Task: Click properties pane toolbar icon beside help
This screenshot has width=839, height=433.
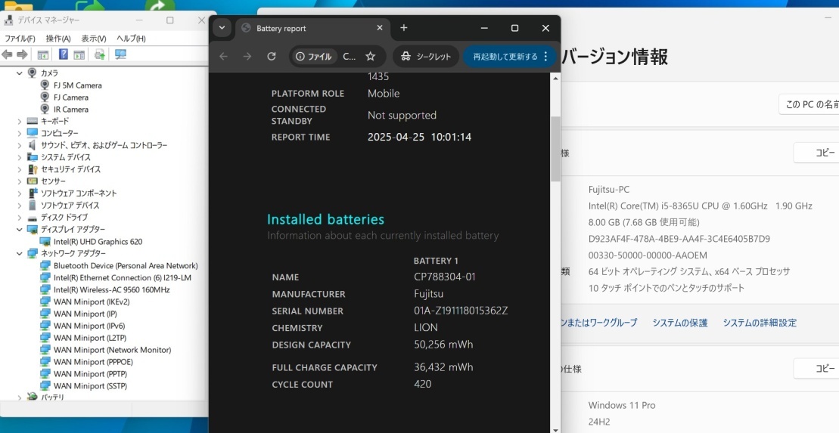Action: [x=79, y=54]
